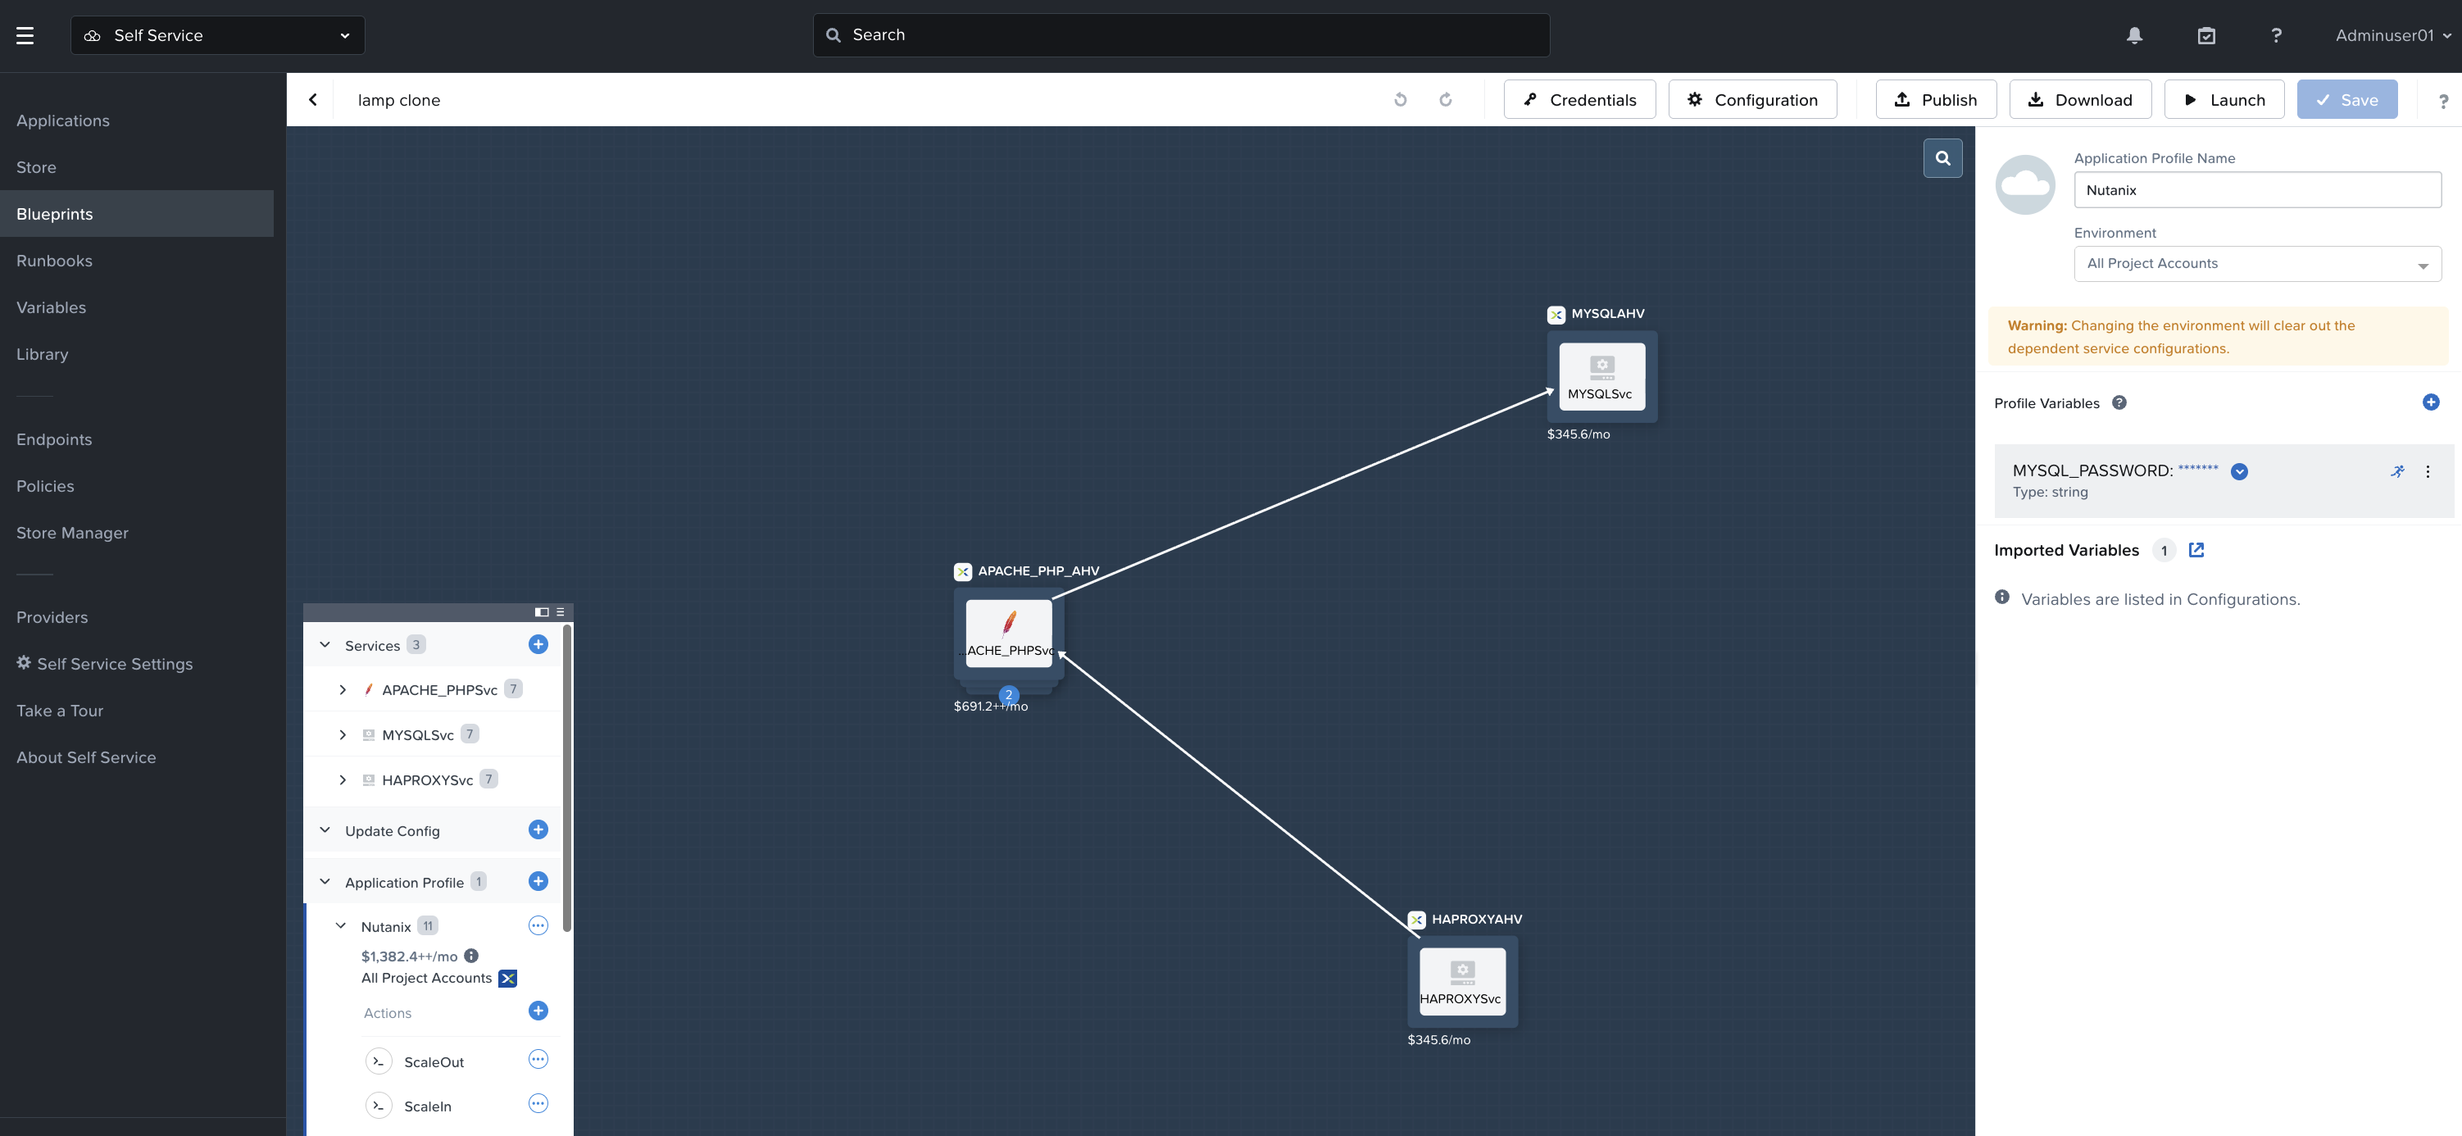This screenshot has width=2462, height=1136.
Task: Open the Self Service app switcher dropdown
Action: (x=218, y=35)
